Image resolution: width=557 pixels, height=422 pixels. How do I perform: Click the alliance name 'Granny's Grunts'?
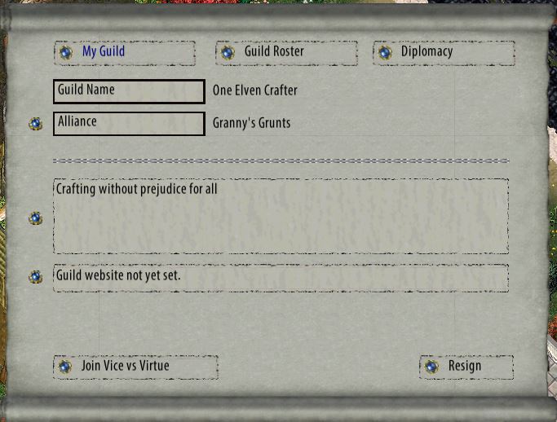pos(251,123)
